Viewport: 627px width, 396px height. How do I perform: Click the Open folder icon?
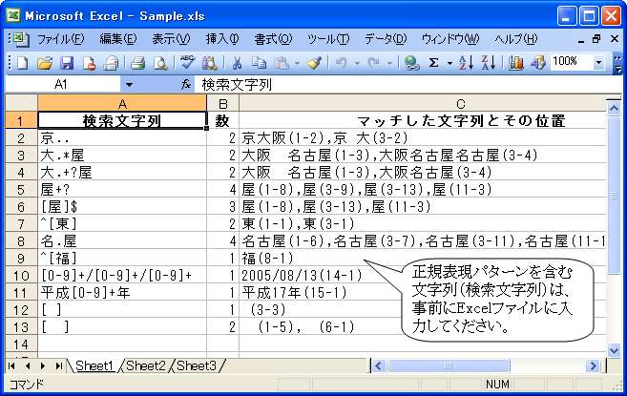(x=44, y=63)
